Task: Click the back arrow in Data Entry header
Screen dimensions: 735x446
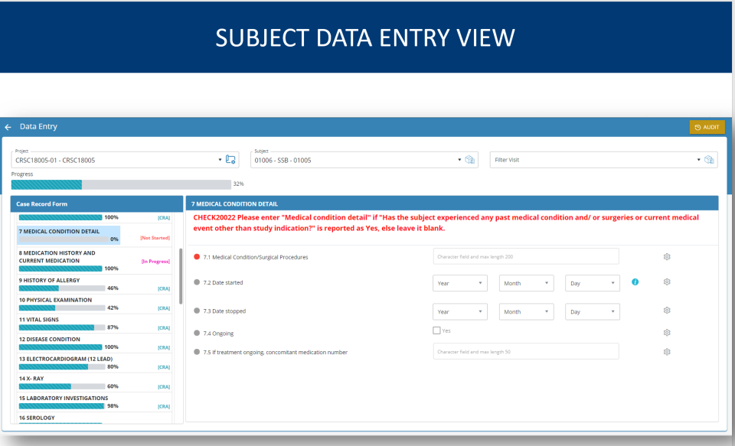Action: pos(8,127)
